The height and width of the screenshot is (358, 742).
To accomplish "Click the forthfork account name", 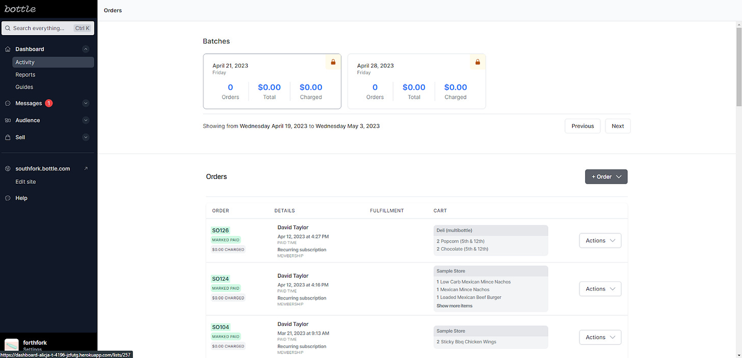I will (35, 343).
